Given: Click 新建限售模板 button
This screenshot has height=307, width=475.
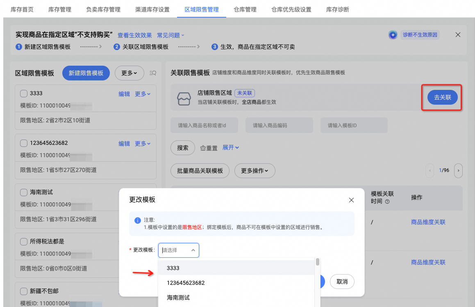Looking at the screenshot, I should (86, 73).
